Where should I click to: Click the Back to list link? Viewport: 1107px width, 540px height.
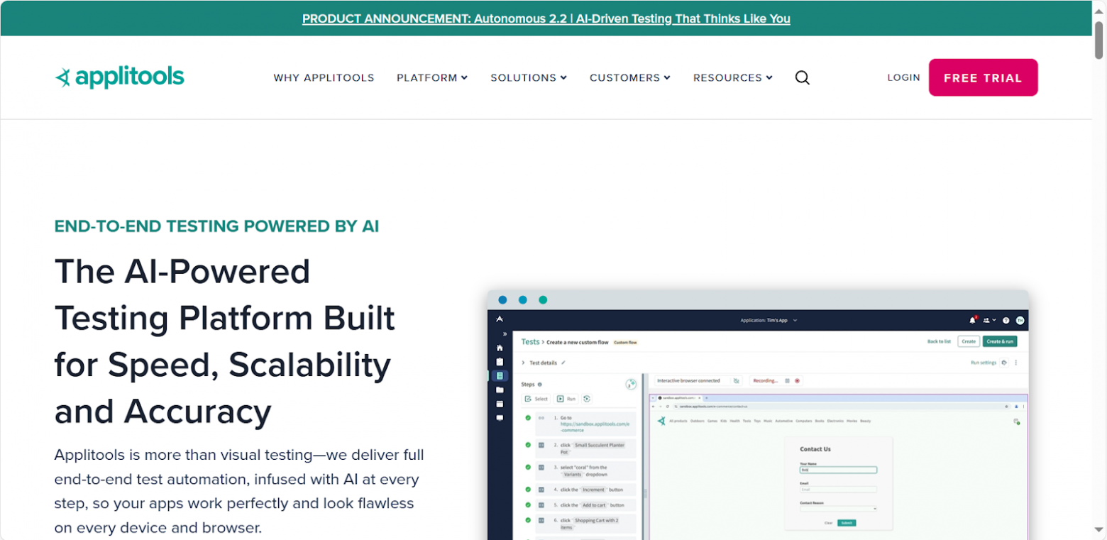click(939, 341)
